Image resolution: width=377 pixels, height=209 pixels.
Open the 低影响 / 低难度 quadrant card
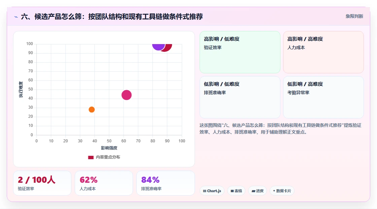coord(240,97)
